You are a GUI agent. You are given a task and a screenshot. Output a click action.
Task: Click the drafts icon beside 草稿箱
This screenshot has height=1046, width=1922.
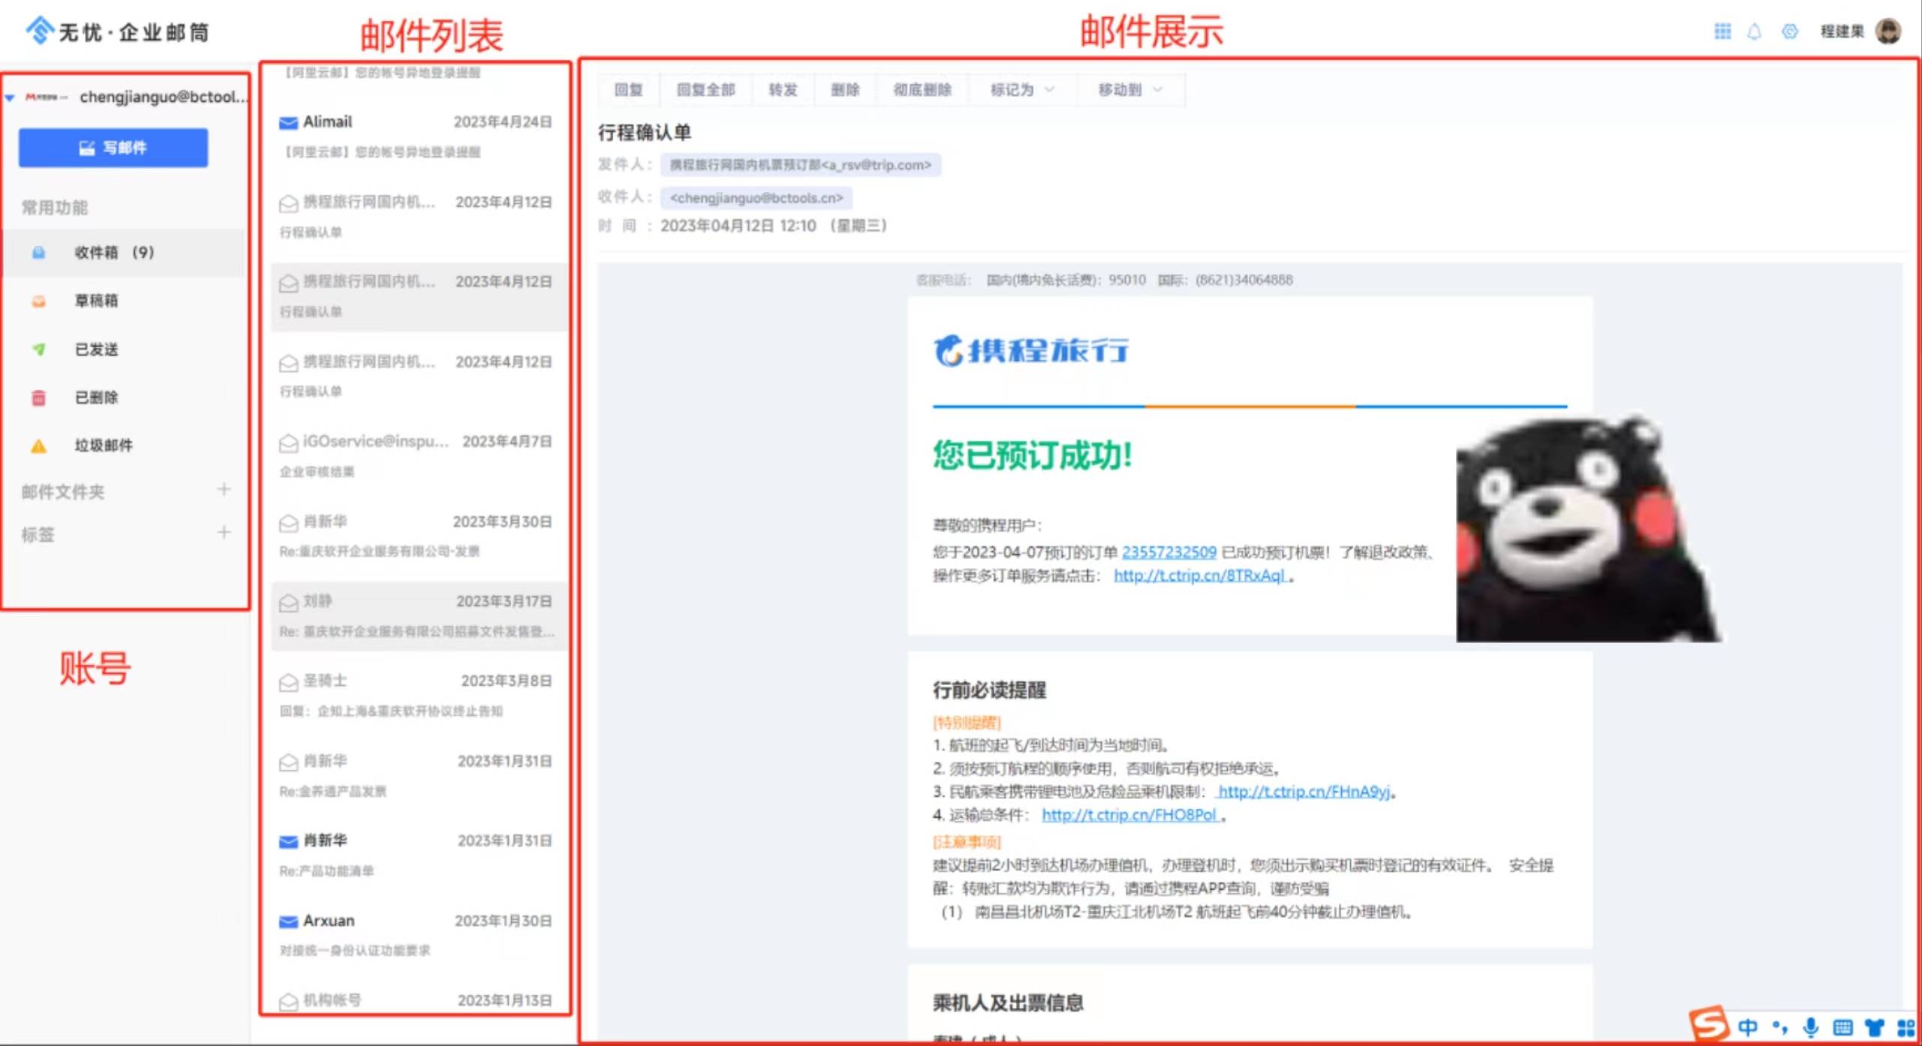tap(38, 301)
